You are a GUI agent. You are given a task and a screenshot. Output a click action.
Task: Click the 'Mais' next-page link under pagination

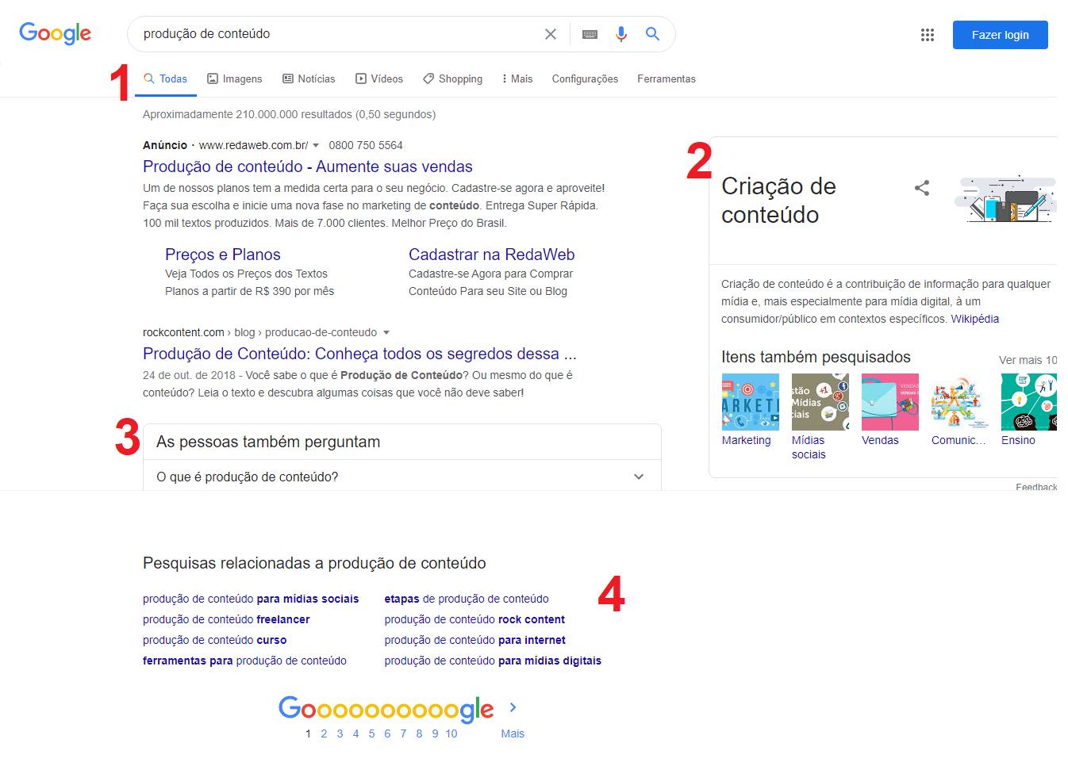coord(513,733)
